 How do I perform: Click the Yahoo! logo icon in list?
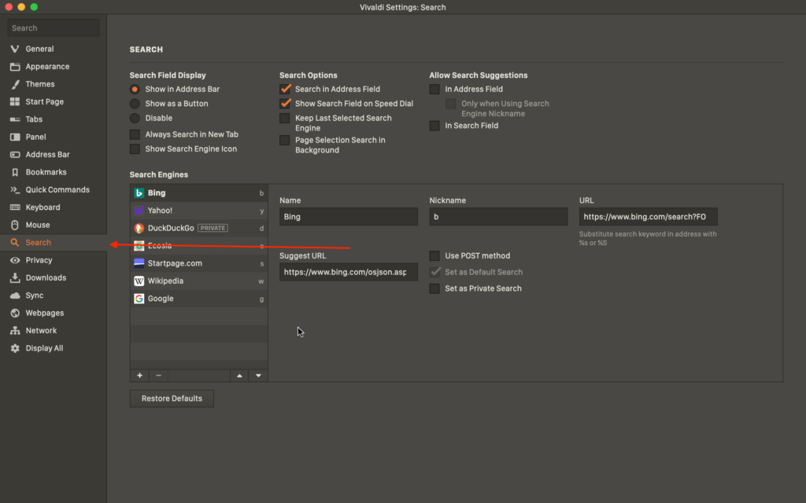pyautogui.click(x=139, y=211)
